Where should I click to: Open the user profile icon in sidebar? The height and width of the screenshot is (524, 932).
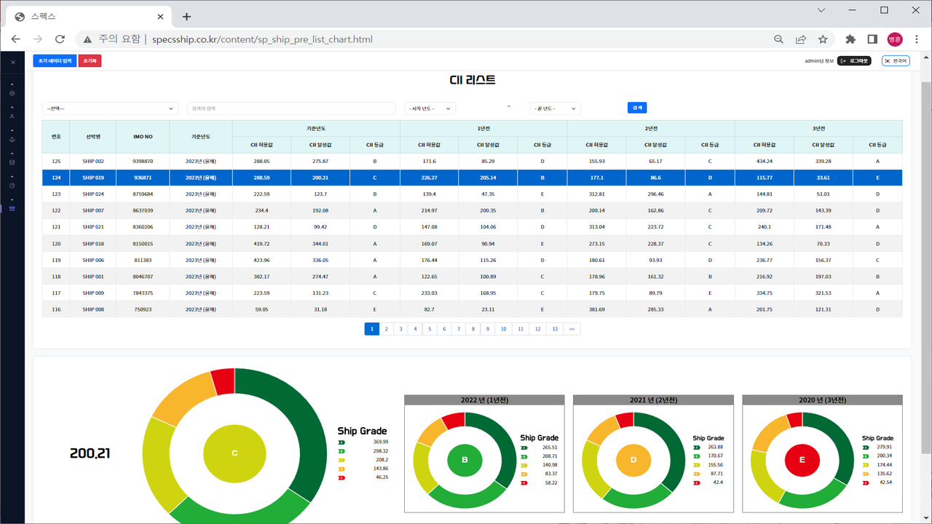[12, 116]
